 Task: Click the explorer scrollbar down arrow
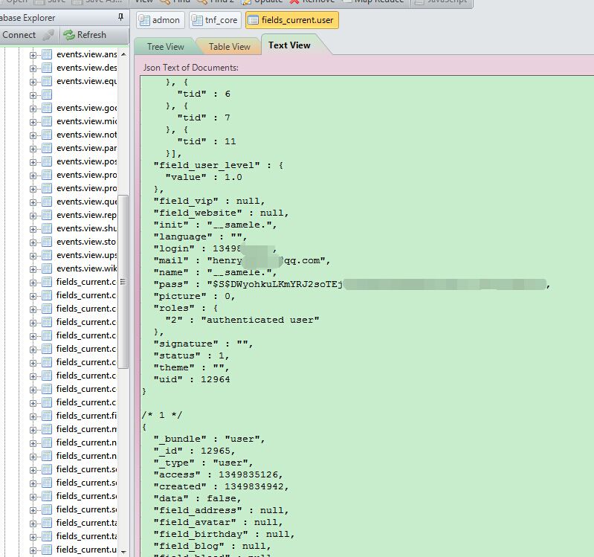pyautogui.click(x=123, y=552)
